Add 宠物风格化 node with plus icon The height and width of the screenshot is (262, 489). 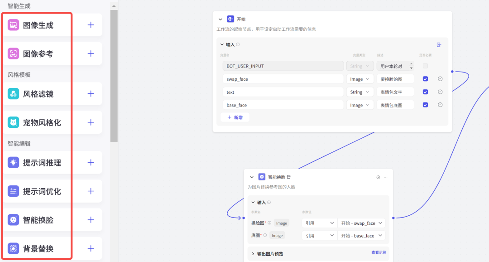(91, 122)
